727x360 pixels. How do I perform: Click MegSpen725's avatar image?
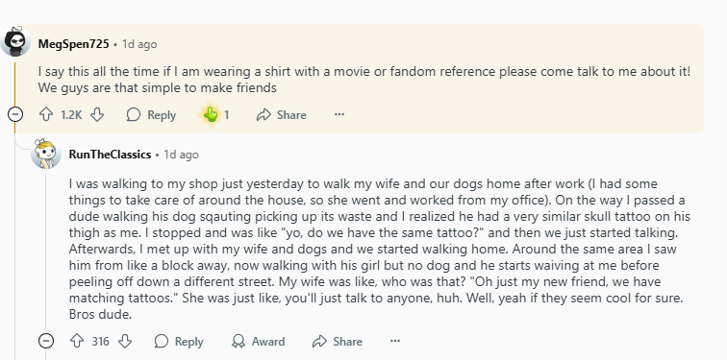(15, 41)
